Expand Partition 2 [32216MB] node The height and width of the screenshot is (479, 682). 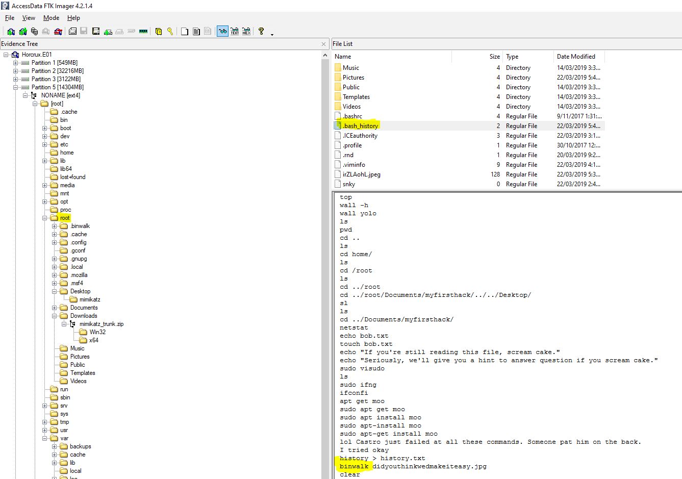tap(15, 71)
